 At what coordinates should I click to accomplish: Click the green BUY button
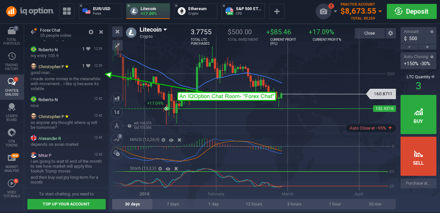coord(418,114)
